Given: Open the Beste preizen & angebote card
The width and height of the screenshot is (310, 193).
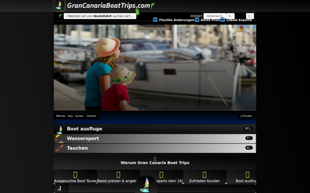Looking at the screenshot, I should coord(118,177).
